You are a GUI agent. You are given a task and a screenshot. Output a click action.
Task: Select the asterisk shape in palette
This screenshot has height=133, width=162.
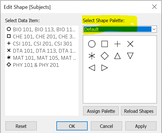click(x=92, y=56)
